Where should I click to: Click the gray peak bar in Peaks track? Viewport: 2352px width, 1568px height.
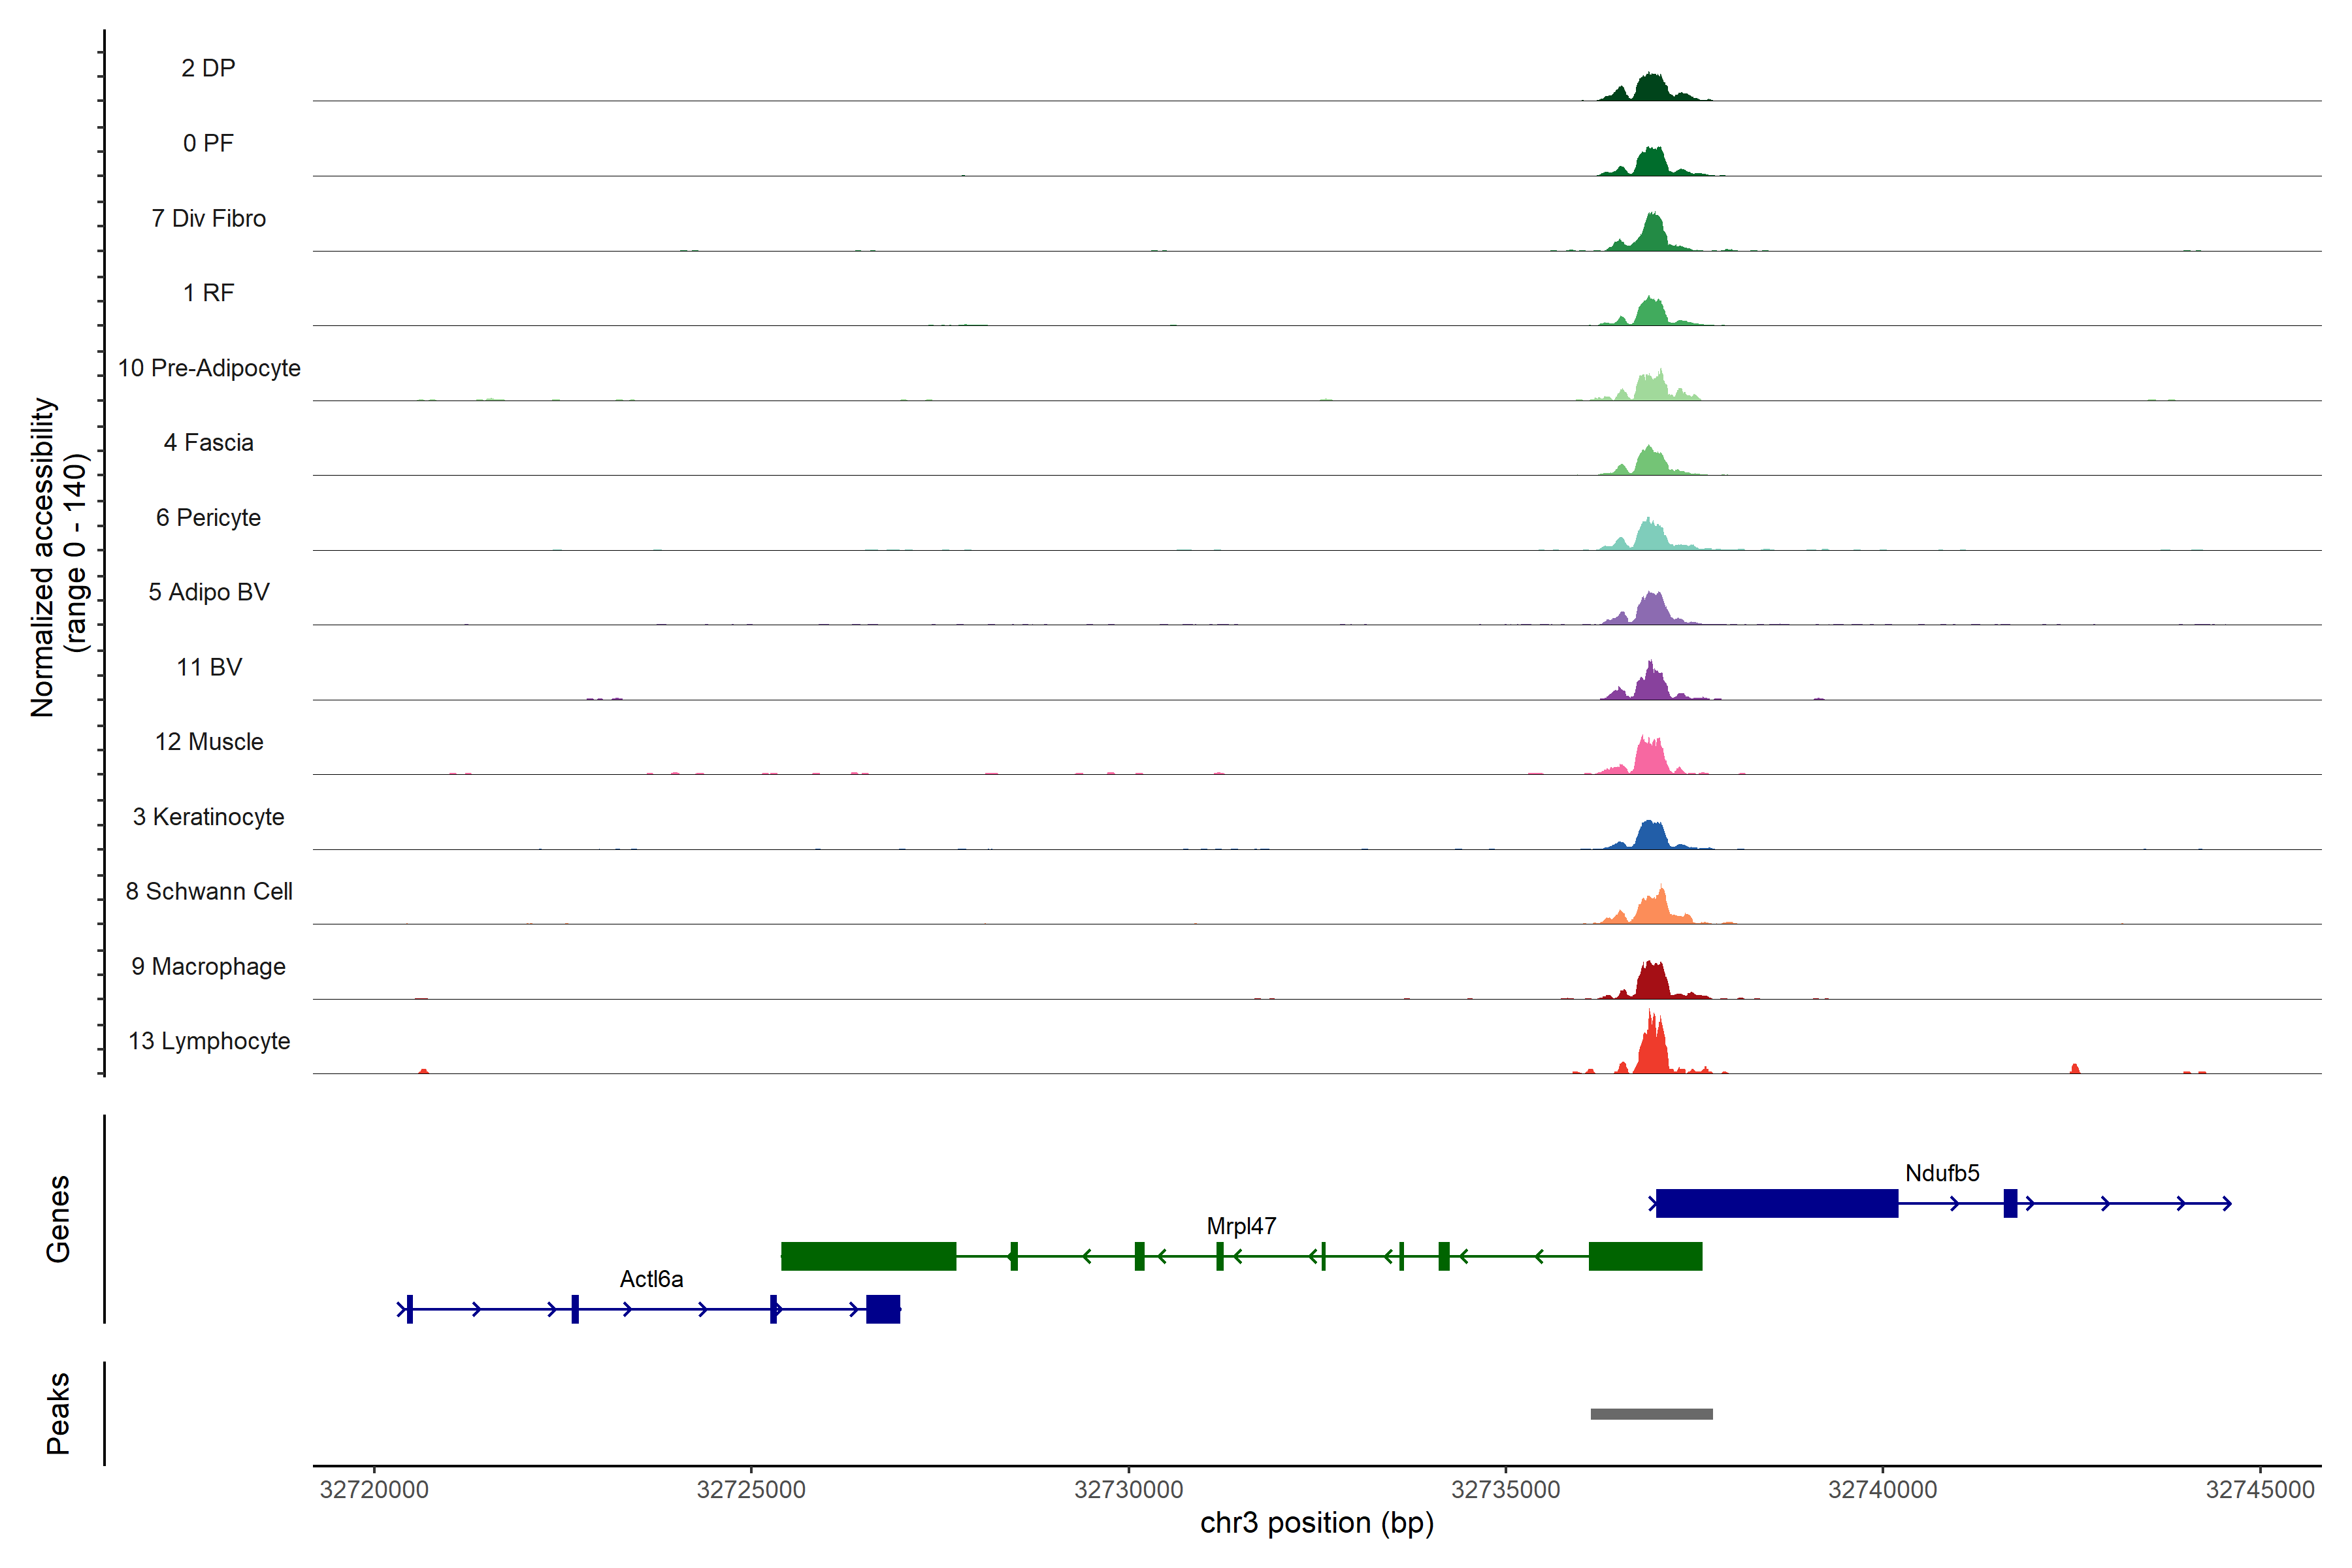[1651, 1414]
